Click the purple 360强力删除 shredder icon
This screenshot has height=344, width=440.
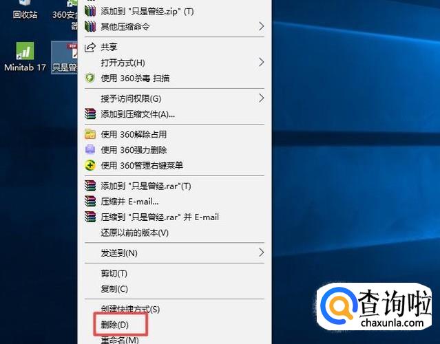point(90,150)
